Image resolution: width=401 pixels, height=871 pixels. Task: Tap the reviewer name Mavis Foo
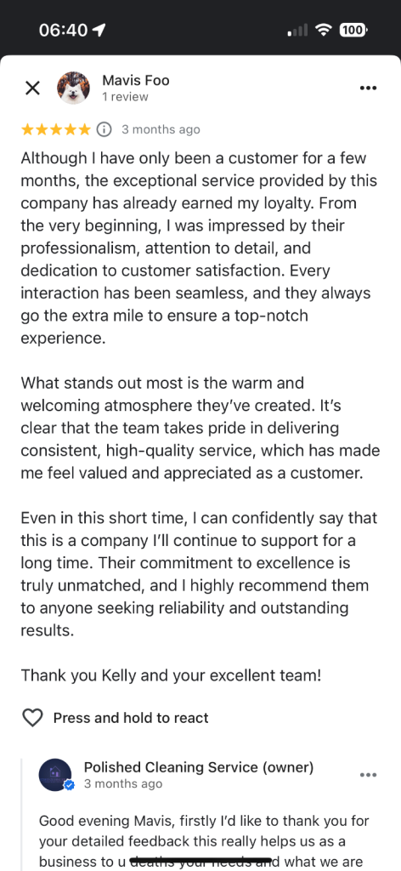coord(135,81)
